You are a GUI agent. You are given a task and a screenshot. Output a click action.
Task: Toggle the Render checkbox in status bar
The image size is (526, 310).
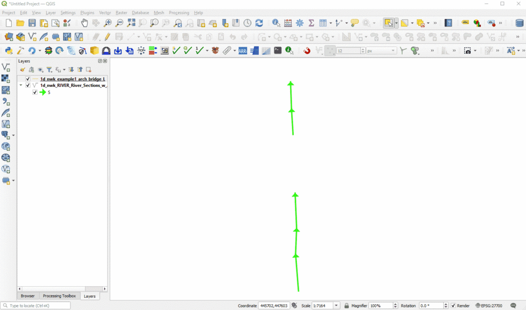[453, 305]
